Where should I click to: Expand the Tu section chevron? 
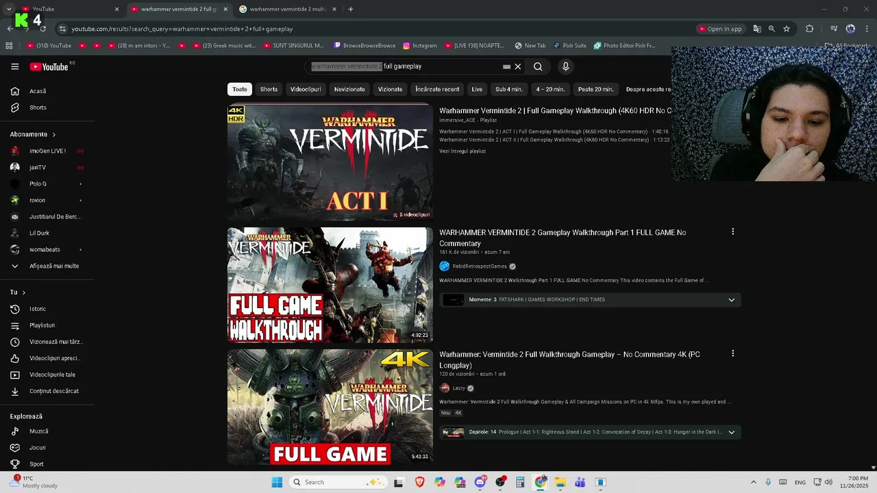[x=24, y=292]
